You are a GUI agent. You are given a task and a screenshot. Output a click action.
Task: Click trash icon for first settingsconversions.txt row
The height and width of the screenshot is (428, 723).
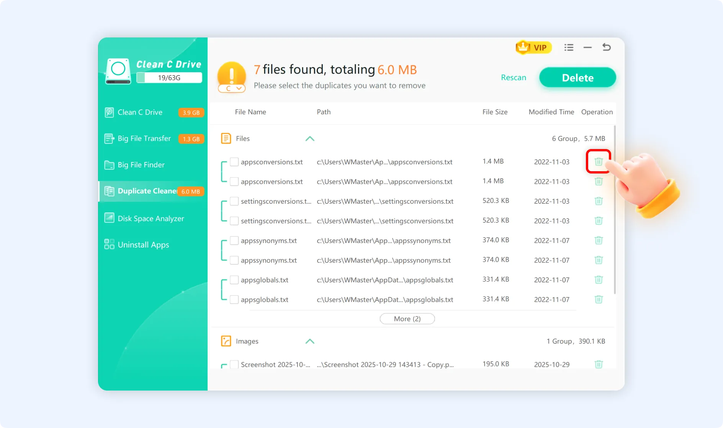(598, 201)
